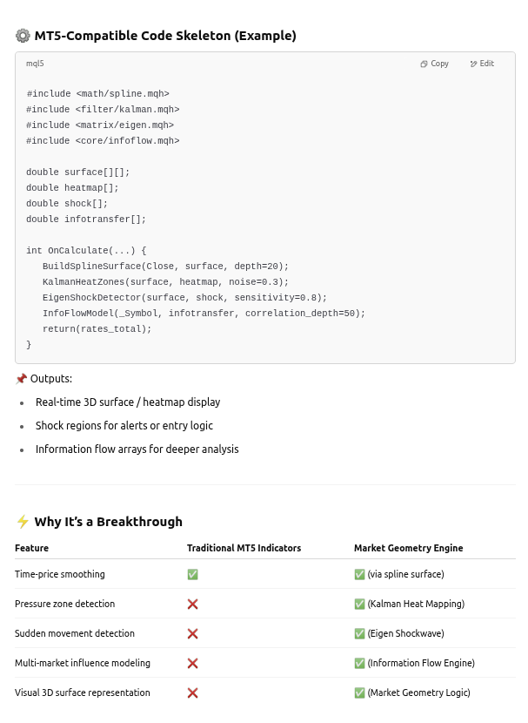Image resolution: width=528 pixels, height=723 pixels.
Task: Click the green checkmark beside Kalman Heat Mapping
Action: click(x=359, y=605)
